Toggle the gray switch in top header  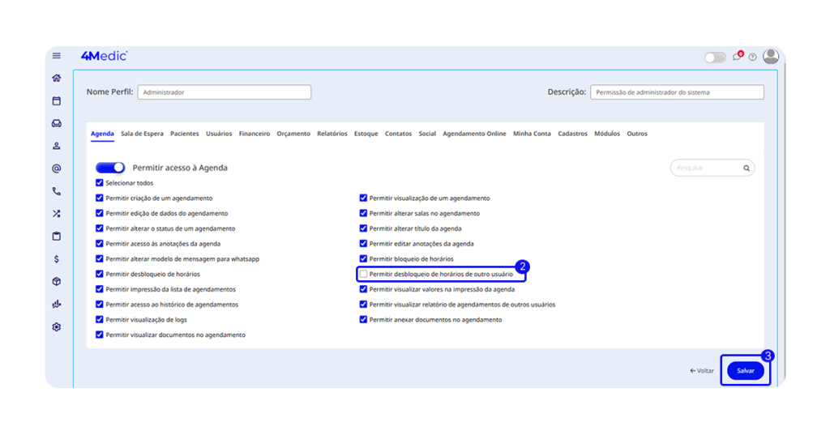coord(715,58)
